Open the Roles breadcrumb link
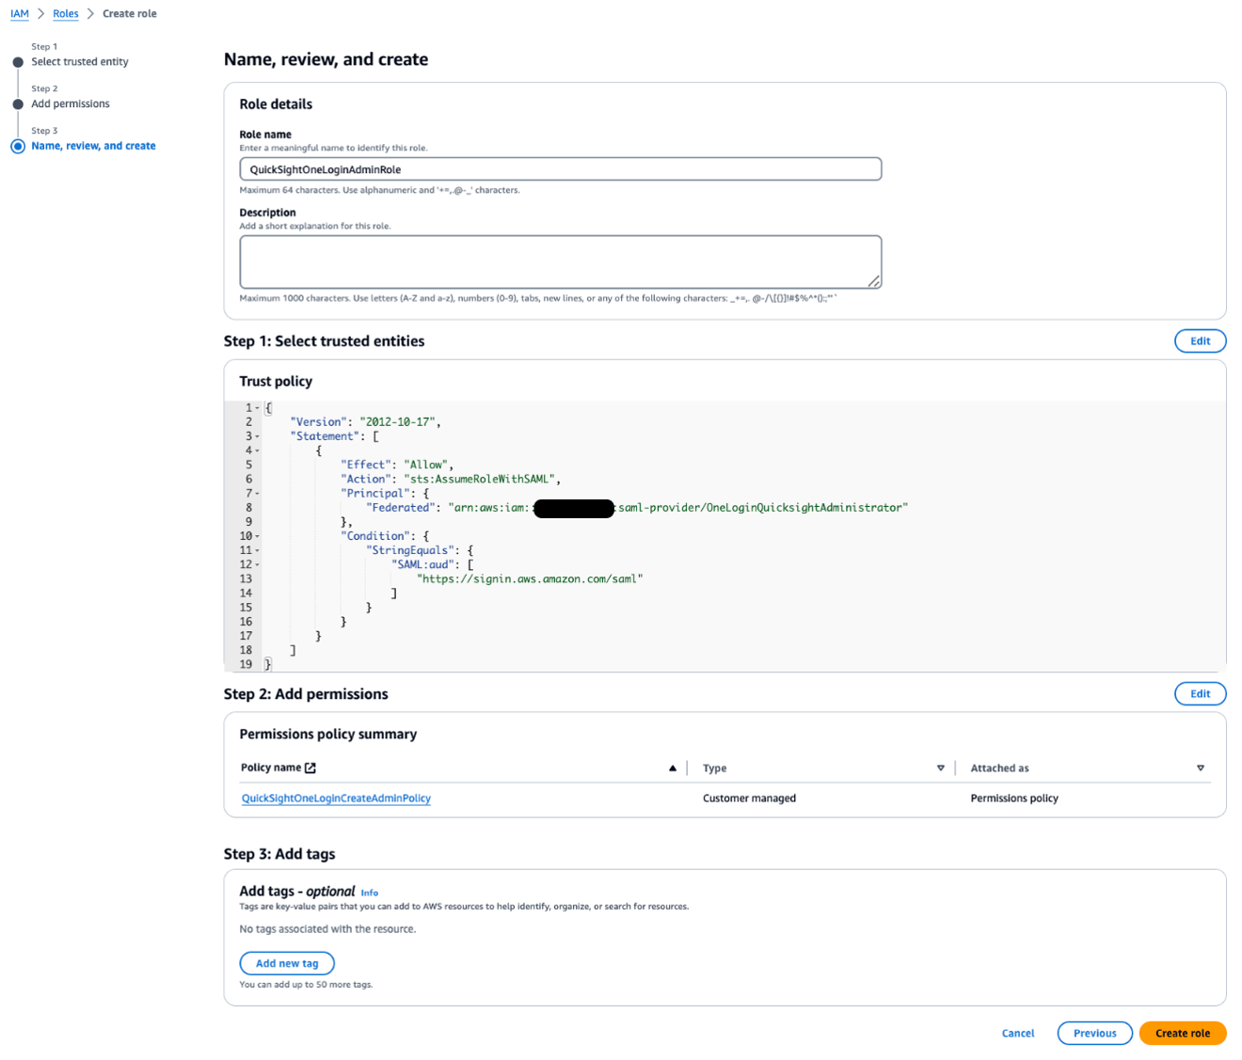 click(x=66, y=14)
